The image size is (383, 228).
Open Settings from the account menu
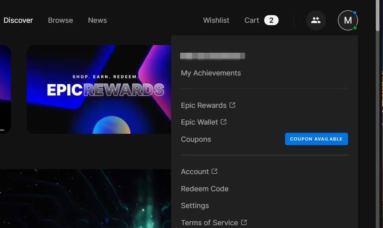[195, 206]
